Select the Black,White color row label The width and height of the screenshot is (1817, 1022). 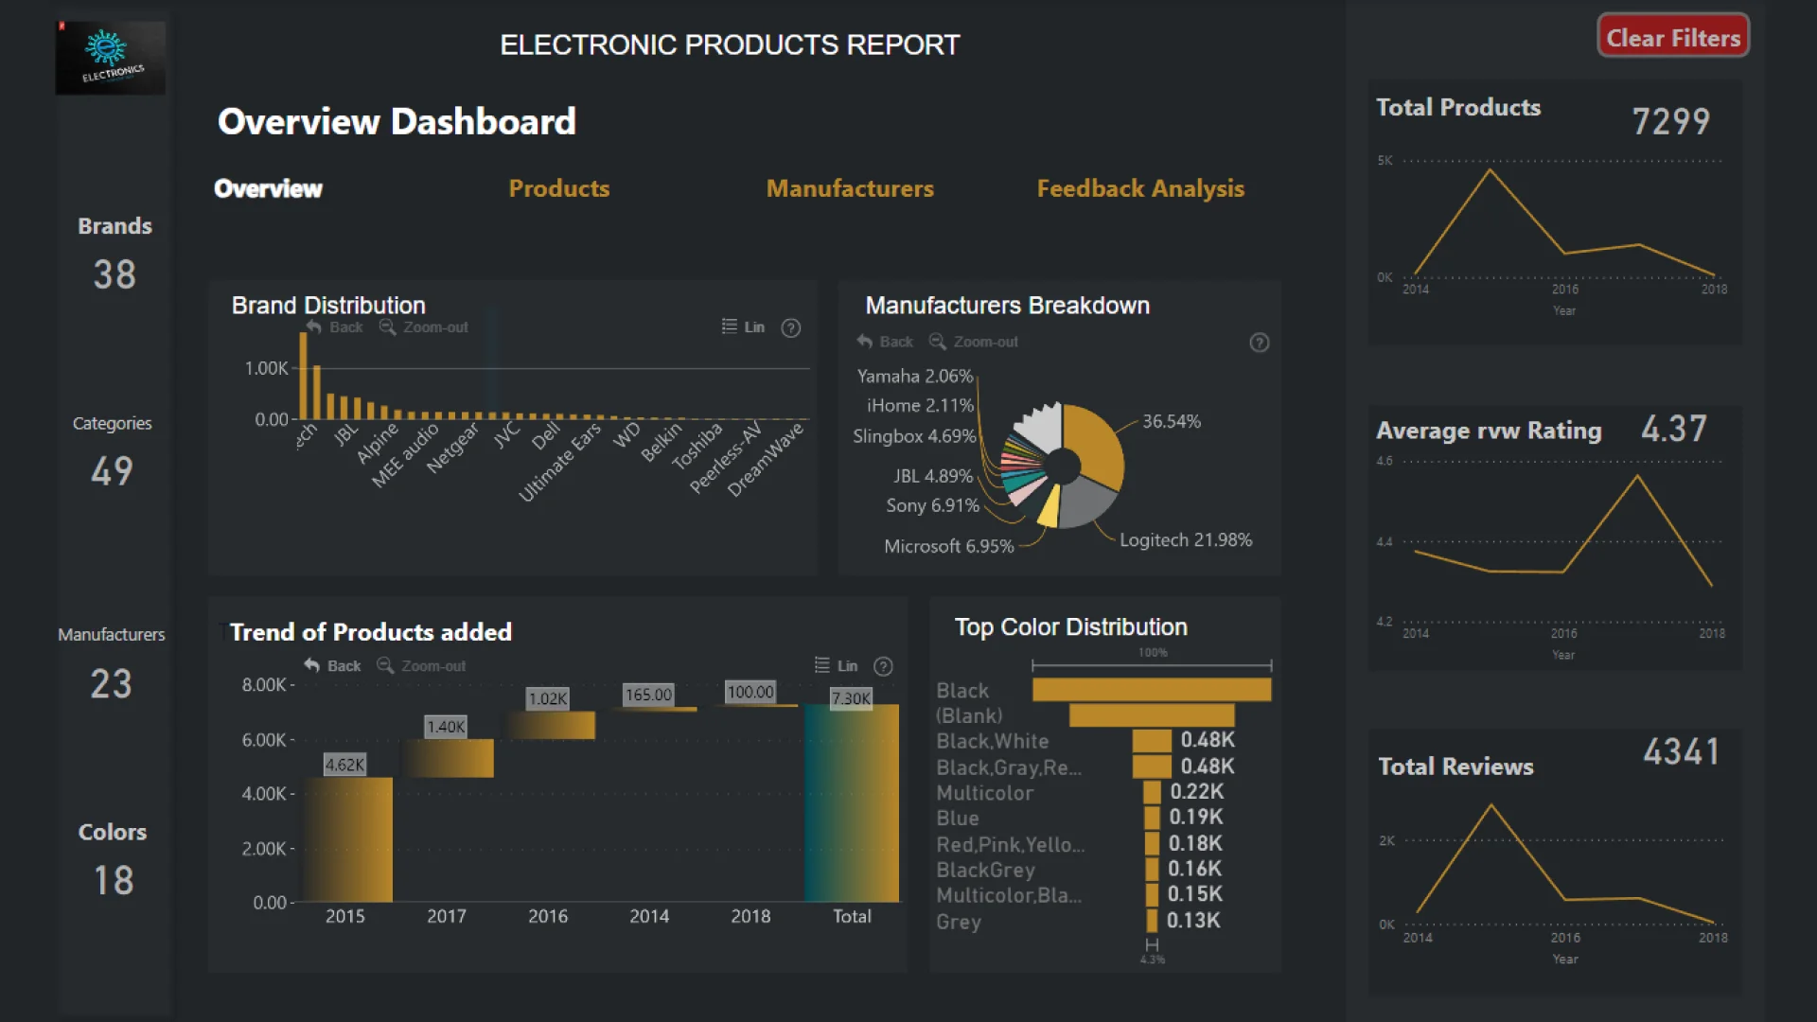tap(993, 741)
